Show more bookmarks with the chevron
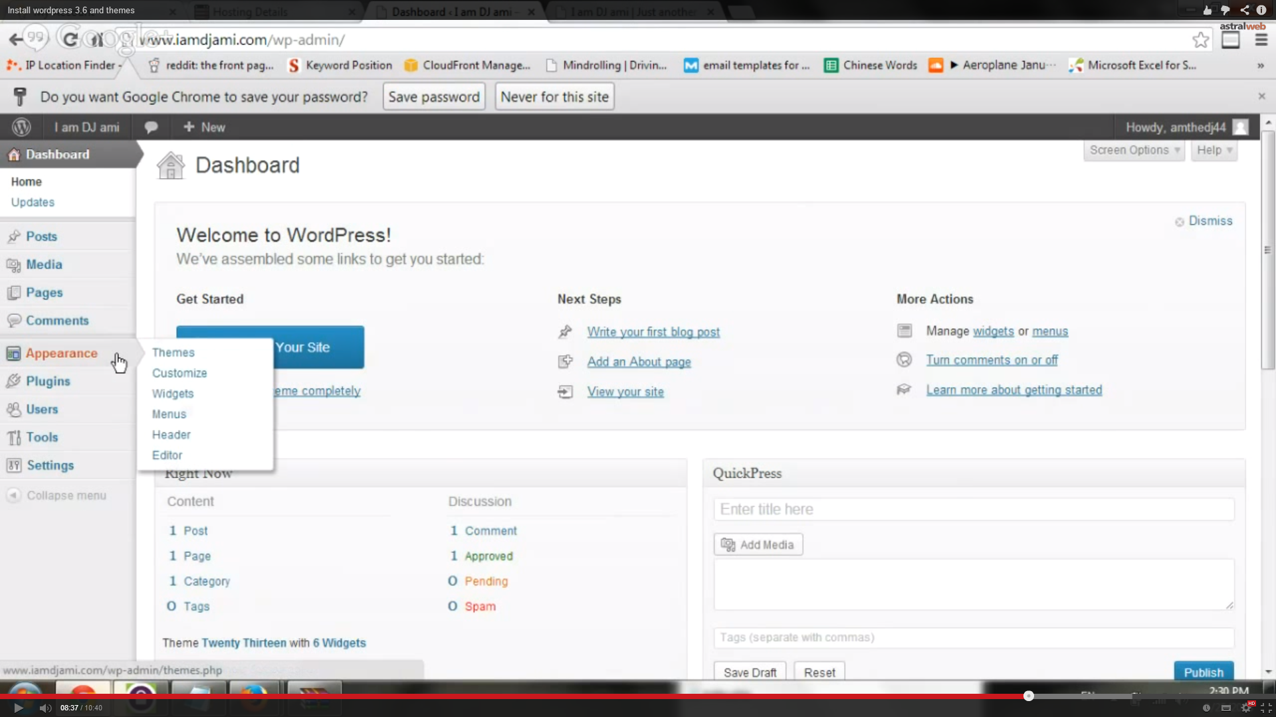 tap(1260, 65)
